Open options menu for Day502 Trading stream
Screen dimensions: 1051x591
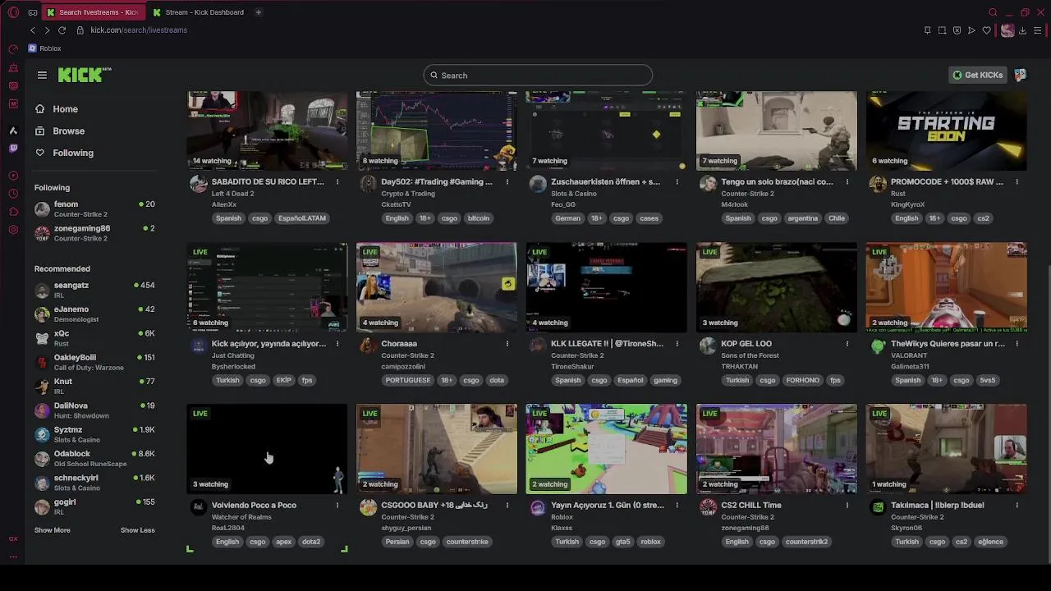point(507,182)
